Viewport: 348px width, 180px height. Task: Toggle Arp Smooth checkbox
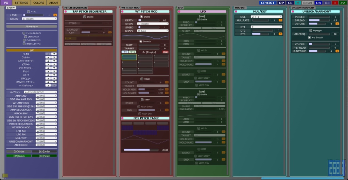click(x=309, y=37)
